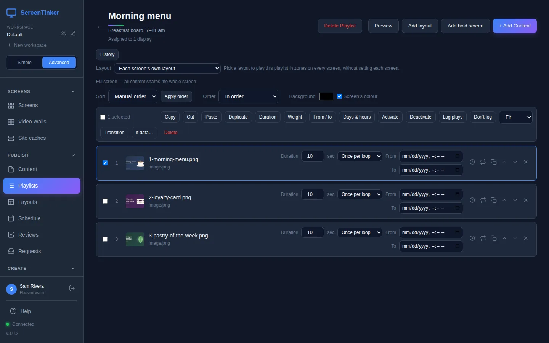Click Duration field for 2-loyalty-card.png
This screenshot has height=343, width=549.
[313, 194]
